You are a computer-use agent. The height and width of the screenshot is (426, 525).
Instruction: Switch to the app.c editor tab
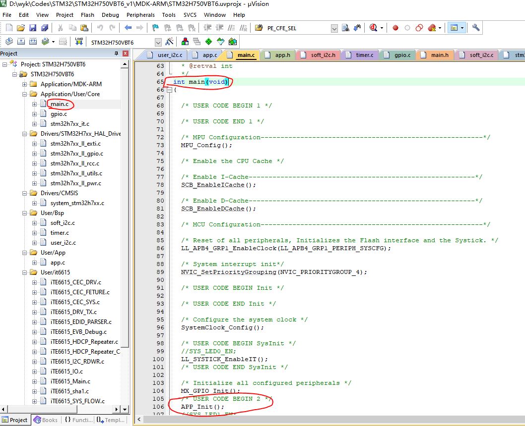tap(205, 55)
